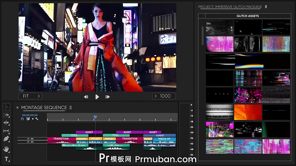Click the Glitch Assets column header
The image size is (296, 166).
248,16
